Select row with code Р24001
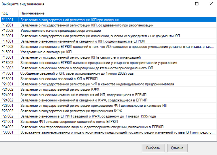 click(x=83, y=95)
